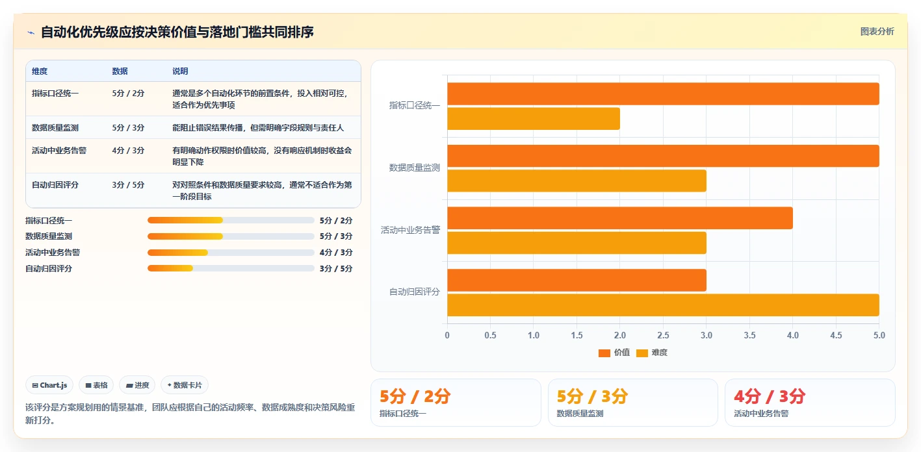Click the 指标口径统一 difficulty bar in chart
Screen dimensions: 921x452
pos(534,119)
